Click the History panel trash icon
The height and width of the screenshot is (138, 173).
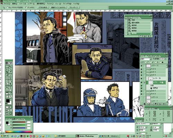149,36
